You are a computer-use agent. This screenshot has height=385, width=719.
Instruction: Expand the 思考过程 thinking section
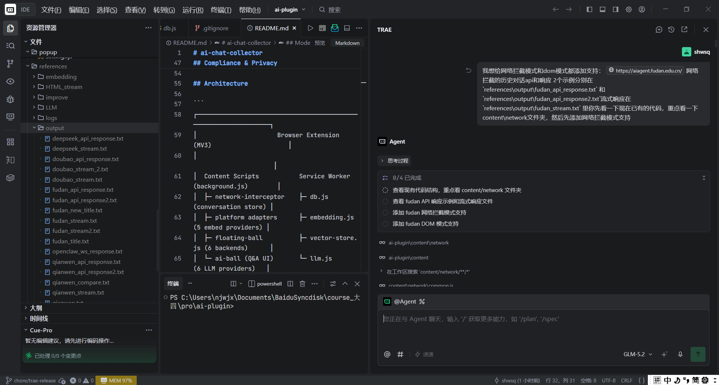(x=395, y=161)
